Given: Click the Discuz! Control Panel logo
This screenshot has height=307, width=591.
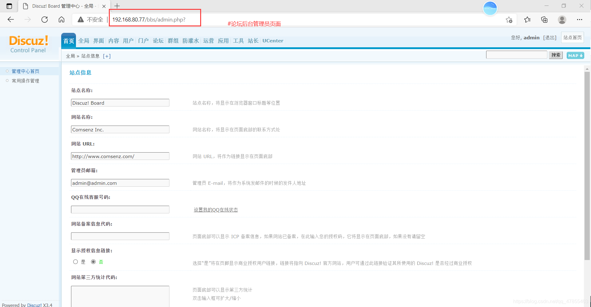Looking at the screenshot, I should point(28,44).
